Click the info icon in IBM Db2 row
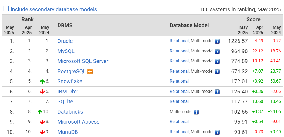Viewport: 284px width, 137px height. (217, 92)
